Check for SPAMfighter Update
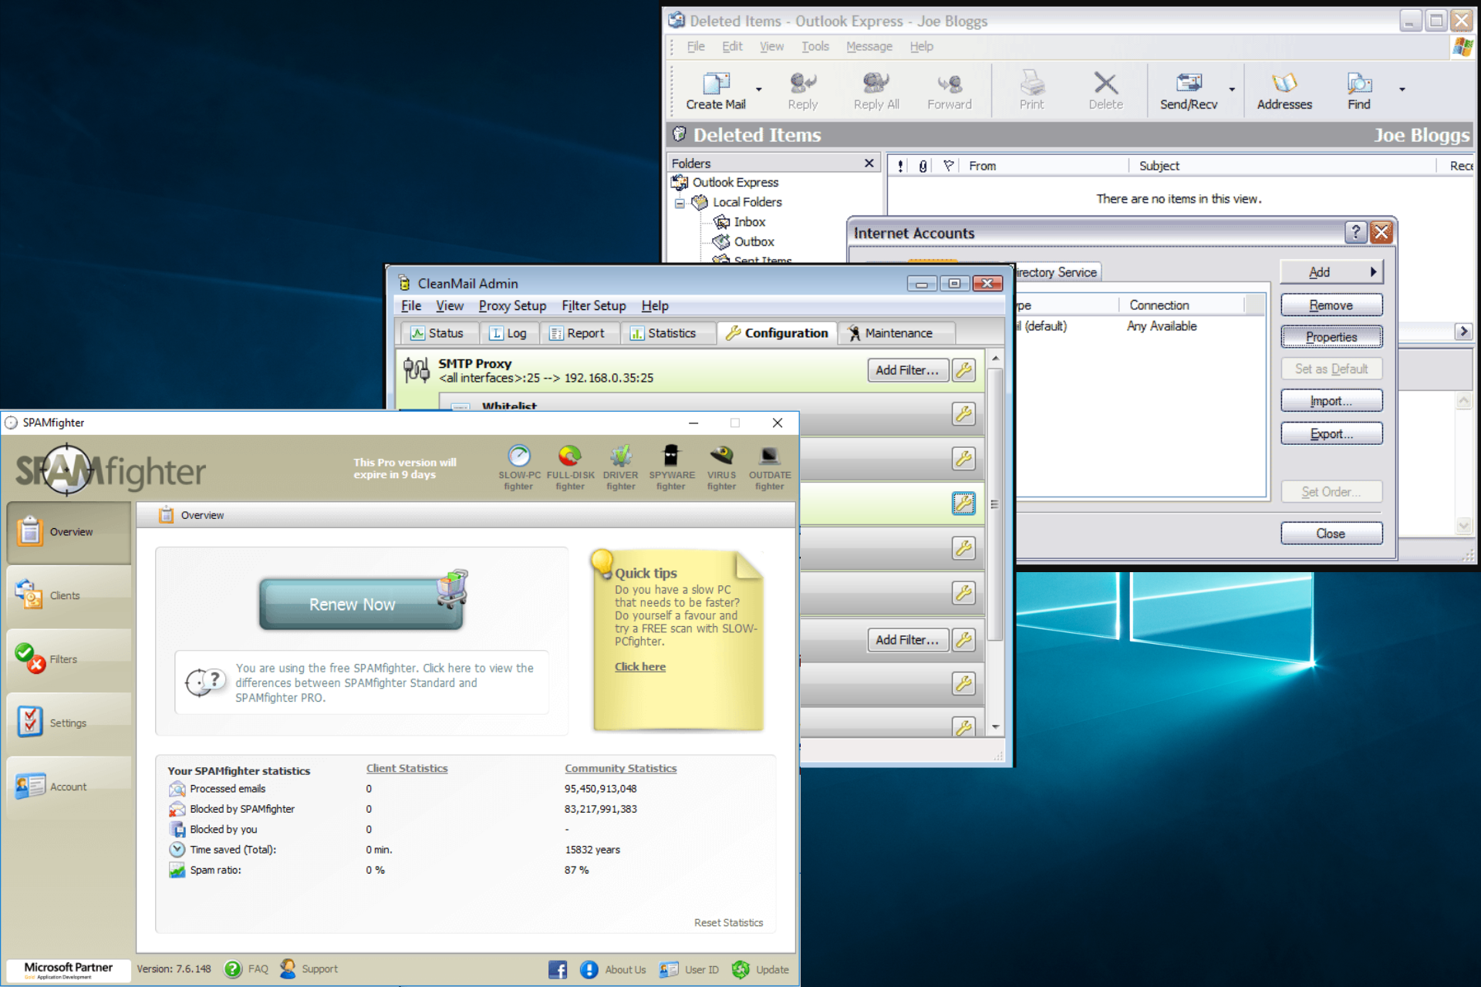The image size is (1481, 987). [760, 970]
